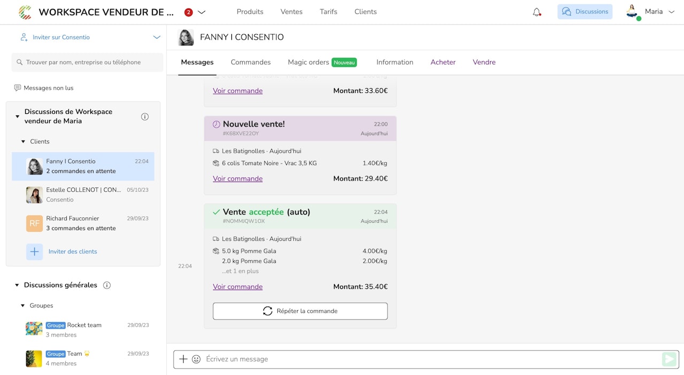The height and width of the screenshot is (375, 684).
Task: Click info icon beside Discussions de Workspace
Action: [x=145, y=116]
